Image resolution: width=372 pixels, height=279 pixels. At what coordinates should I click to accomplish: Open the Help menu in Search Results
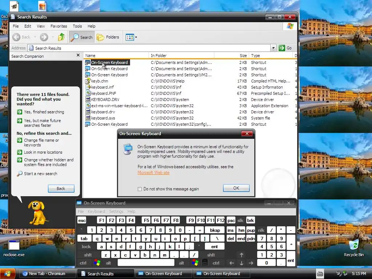(91, 26)
